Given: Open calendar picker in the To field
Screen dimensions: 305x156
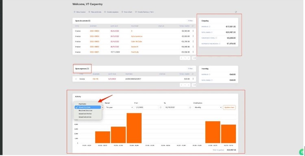Looking at the screenshot, I should (190, 108).
